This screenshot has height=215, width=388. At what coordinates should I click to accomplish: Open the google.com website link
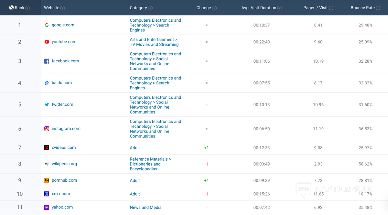63,25
